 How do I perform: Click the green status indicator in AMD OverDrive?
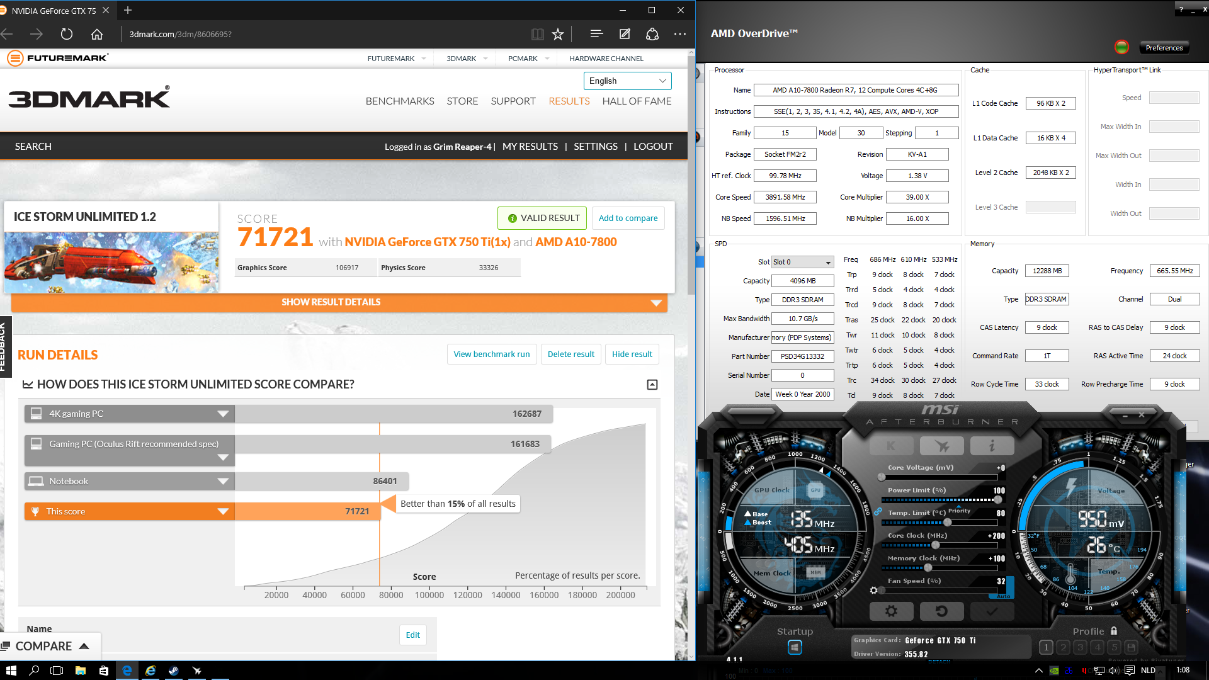1121,47
